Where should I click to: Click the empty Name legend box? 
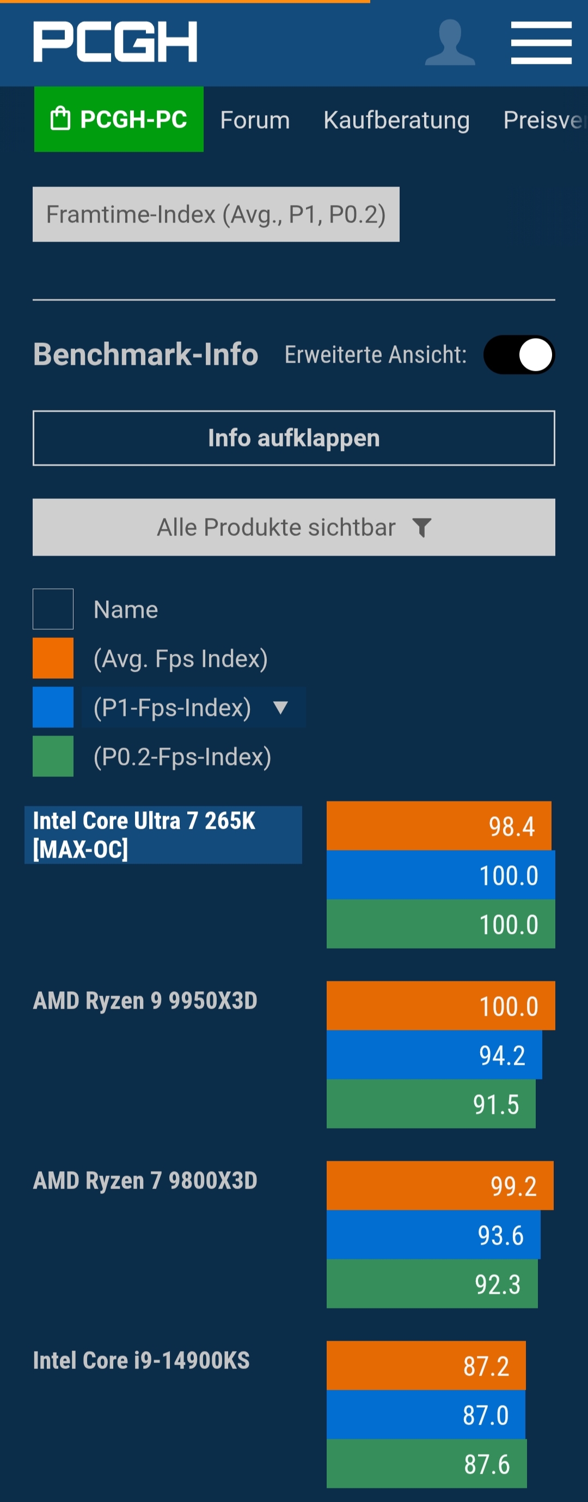pos(53,610)
